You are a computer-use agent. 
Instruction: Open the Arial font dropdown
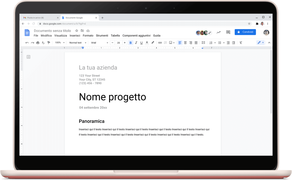pyautogui.click(x=99, y=43)
